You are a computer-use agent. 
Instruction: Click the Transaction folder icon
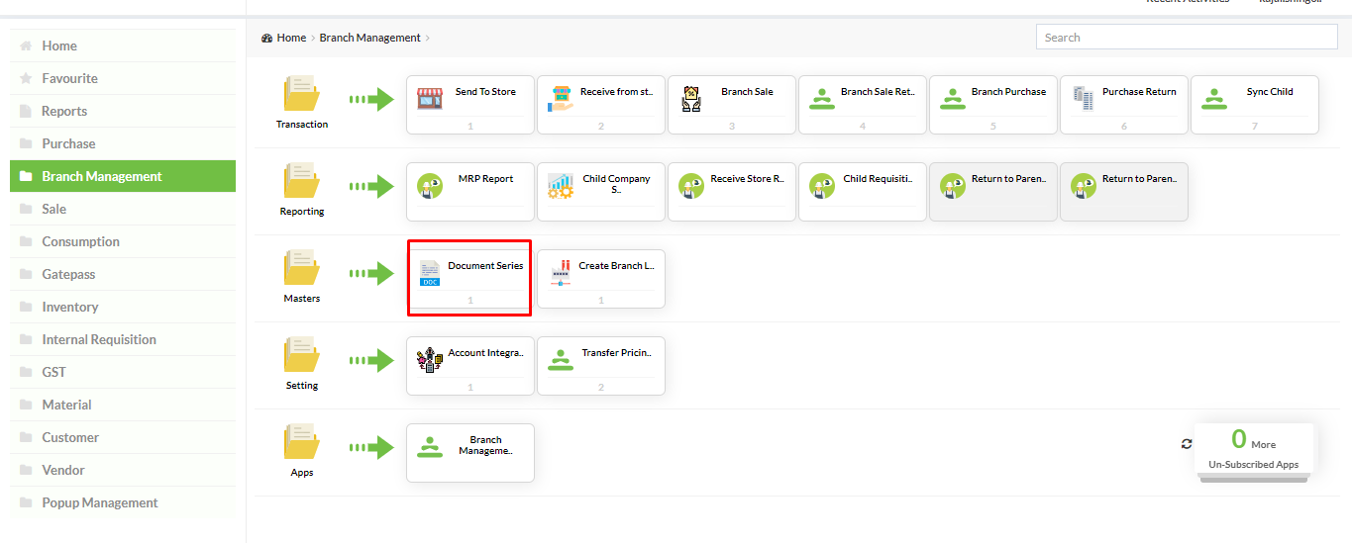coord(302,94)
